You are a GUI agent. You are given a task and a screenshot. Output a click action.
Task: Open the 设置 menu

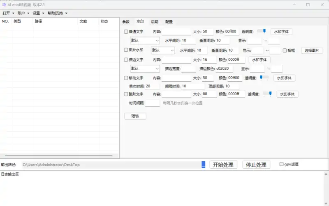click(38, 13)
